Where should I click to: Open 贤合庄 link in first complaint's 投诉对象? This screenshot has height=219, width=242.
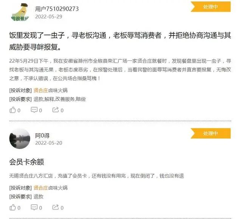(x=41, y=90)
